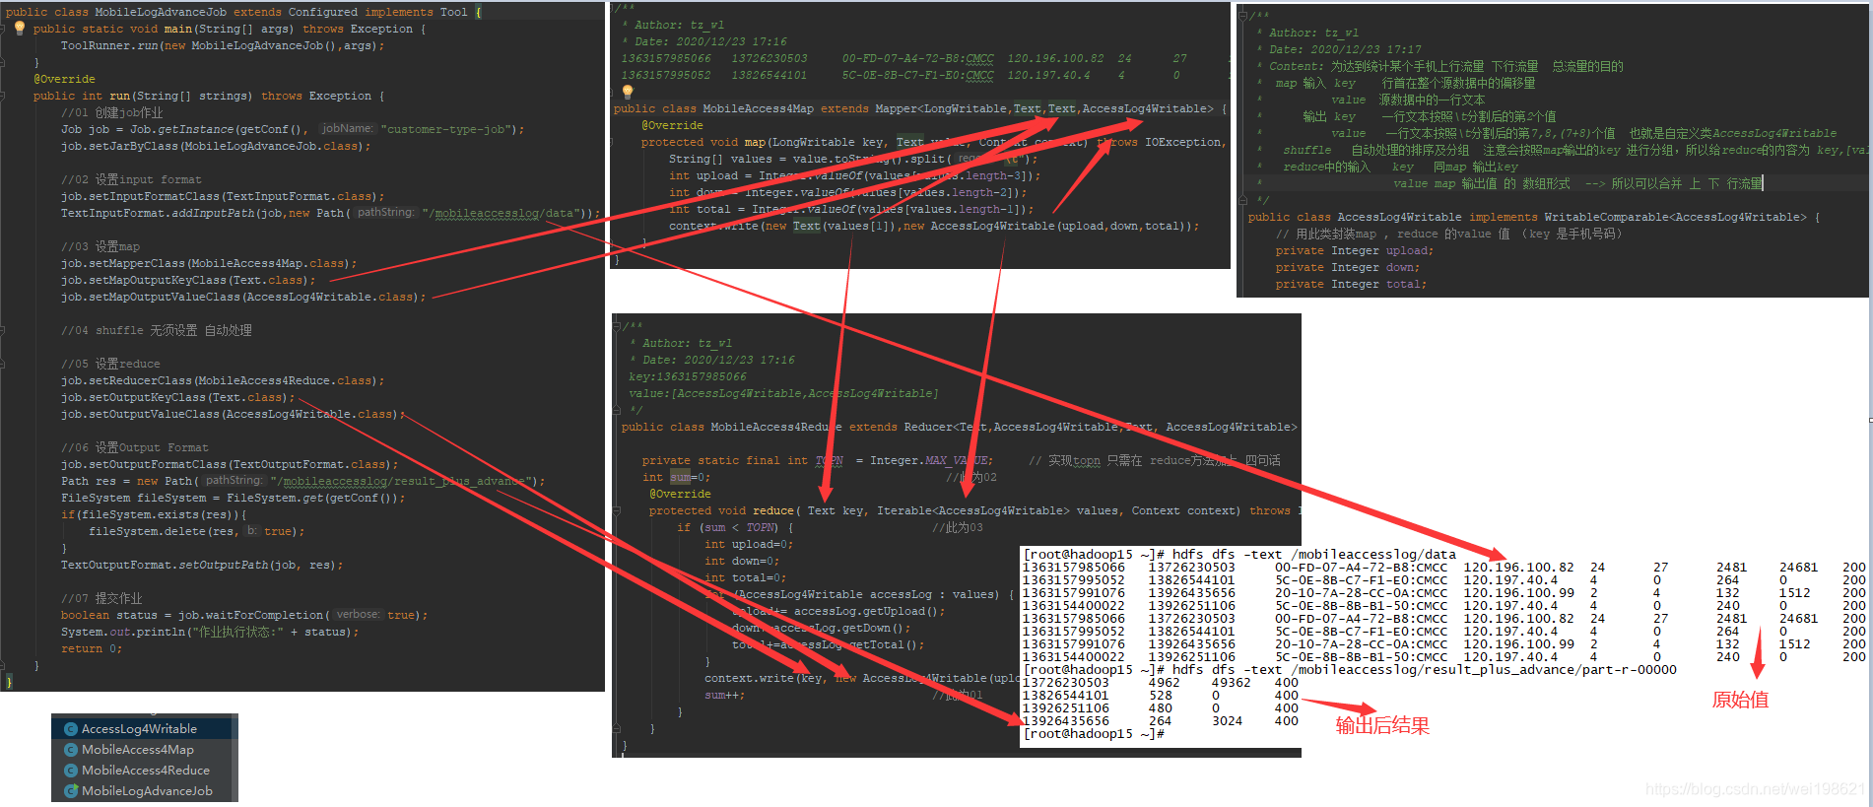
Task: Click the job.setMapOutputKeyClass line
Action: coord(188,281)
